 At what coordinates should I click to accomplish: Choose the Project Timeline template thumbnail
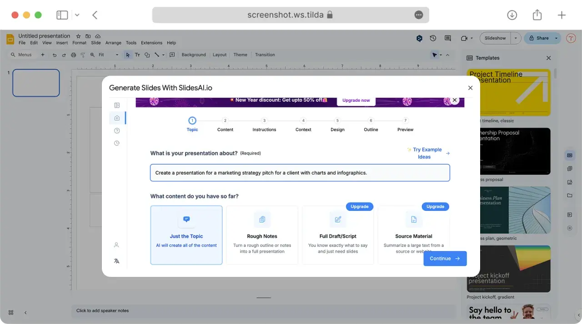click(x=508, y=92)
